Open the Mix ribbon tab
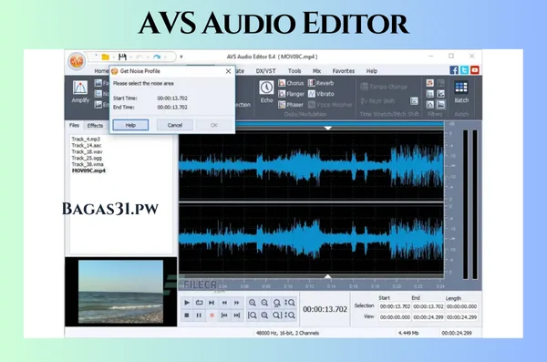This screenshot has width=547, height=362. coord(316,71)
